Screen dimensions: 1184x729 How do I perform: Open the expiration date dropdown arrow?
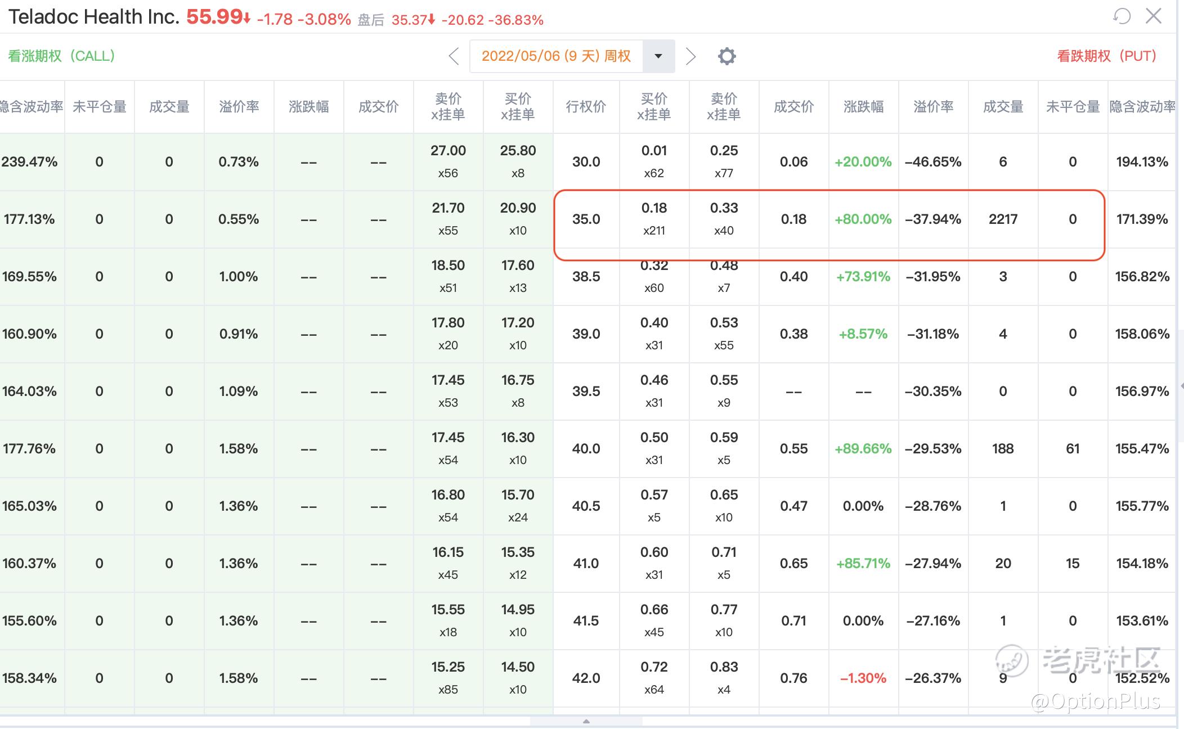point(658,56)
